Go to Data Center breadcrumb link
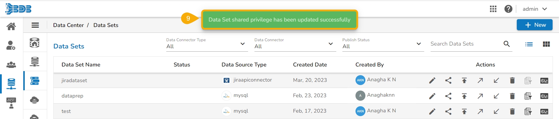559x119 pixels. coord(68,25)
